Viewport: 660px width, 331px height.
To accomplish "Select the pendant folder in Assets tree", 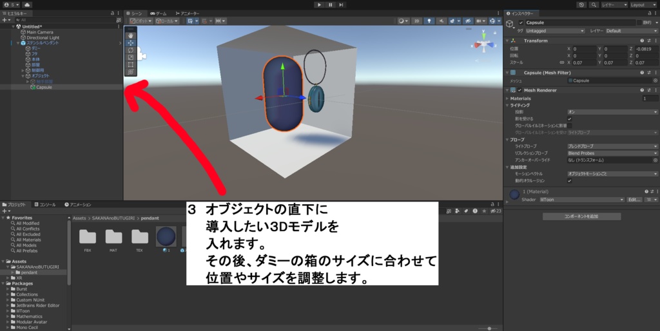I will coord(29,272).
